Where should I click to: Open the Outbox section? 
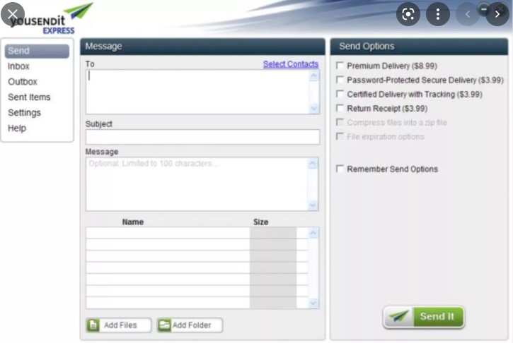pyautogui.click(x=23, y=82)
